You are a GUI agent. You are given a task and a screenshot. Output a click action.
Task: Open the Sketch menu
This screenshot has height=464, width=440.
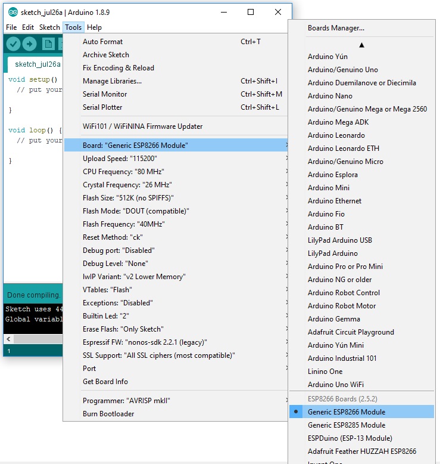[x=49, y=27]
